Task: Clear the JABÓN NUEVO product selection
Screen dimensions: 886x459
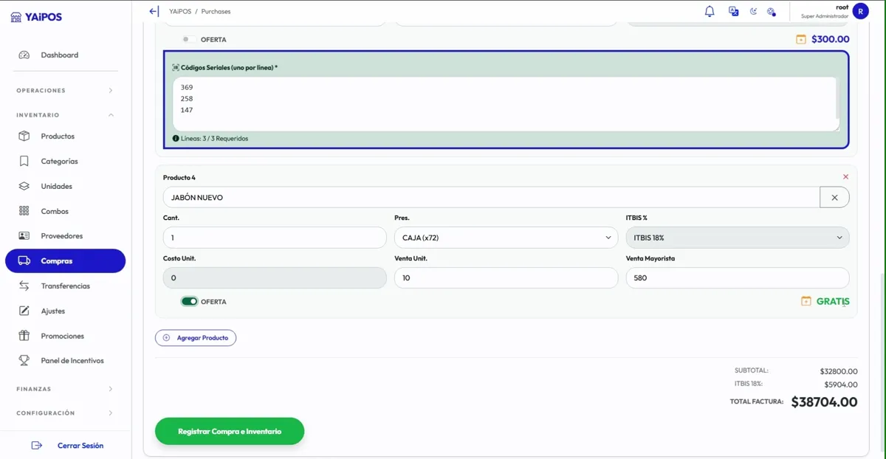Action: tap(834, 198)
